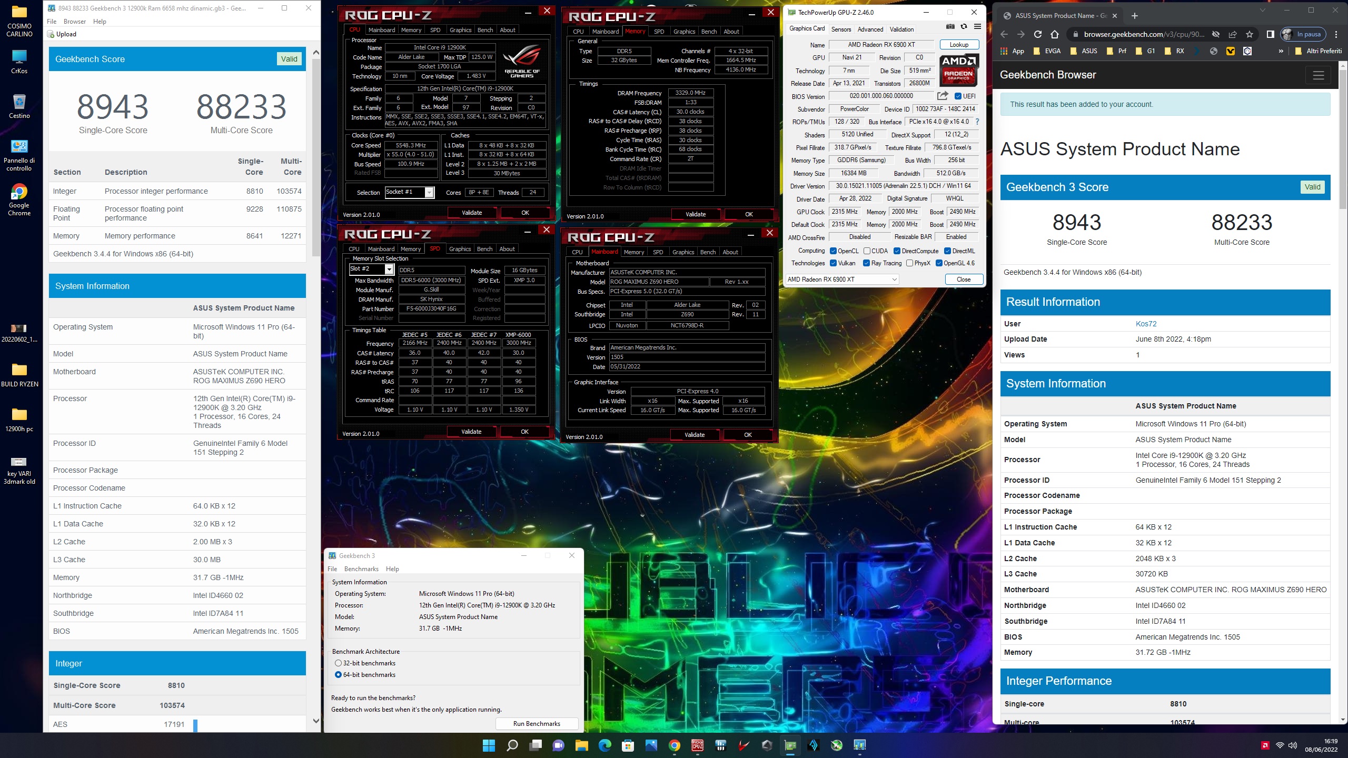
Task: Open the Bench tab in top-left CPU-Z
Action: (485, 30)
